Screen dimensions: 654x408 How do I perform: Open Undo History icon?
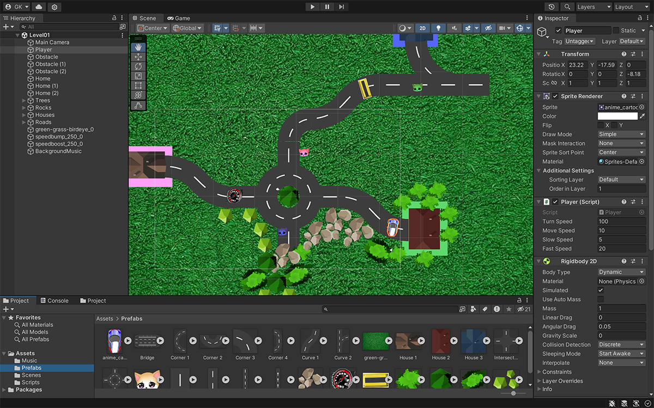552,7
